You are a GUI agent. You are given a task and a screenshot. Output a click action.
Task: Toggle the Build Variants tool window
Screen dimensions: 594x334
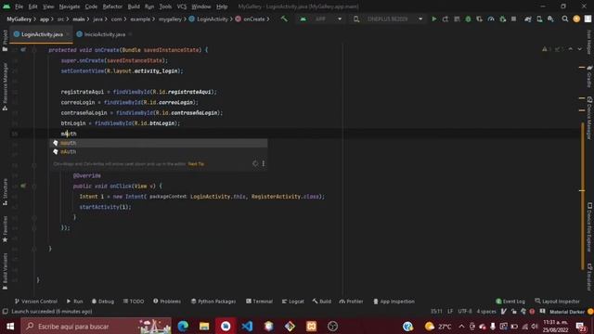pos(5,271)
